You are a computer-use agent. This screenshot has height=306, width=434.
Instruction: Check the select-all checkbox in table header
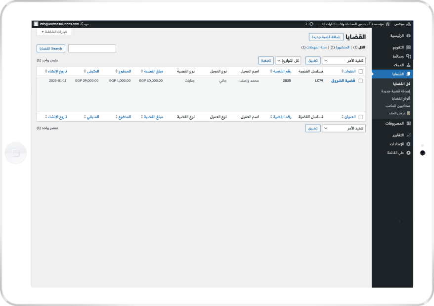click(x=361, y=72)
